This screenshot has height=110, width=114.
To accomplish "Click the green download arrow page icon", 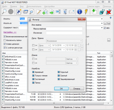I will [94, 12].
